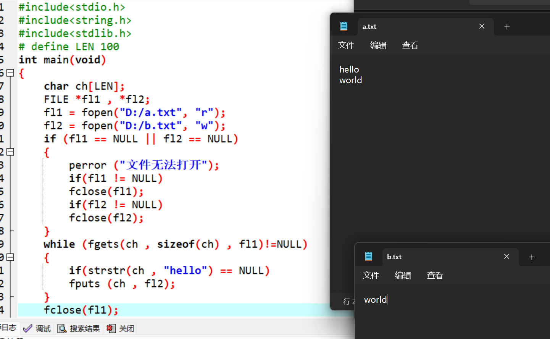Click the perror 文件无法打开 line

click(144, 165)
